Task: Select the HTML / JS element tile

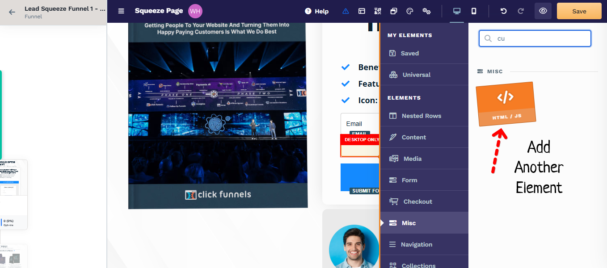Action: pyautogui.click(x=506, y=104)
